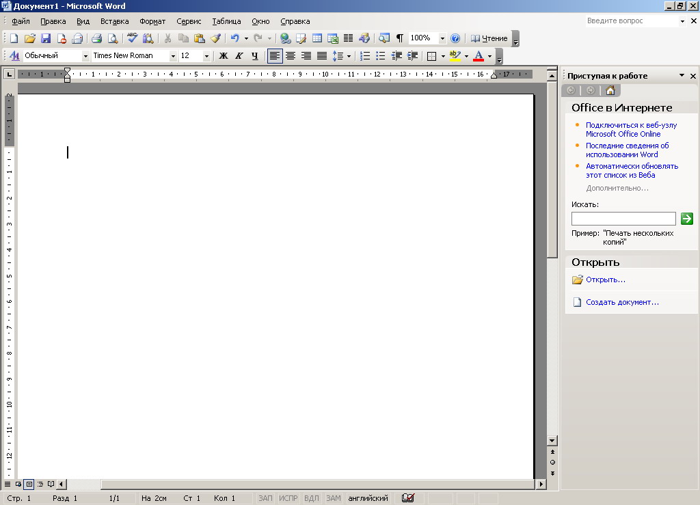Click the Чтение reading mode button
This screenshot has height=505, width=700.
(x=489, y=39)
